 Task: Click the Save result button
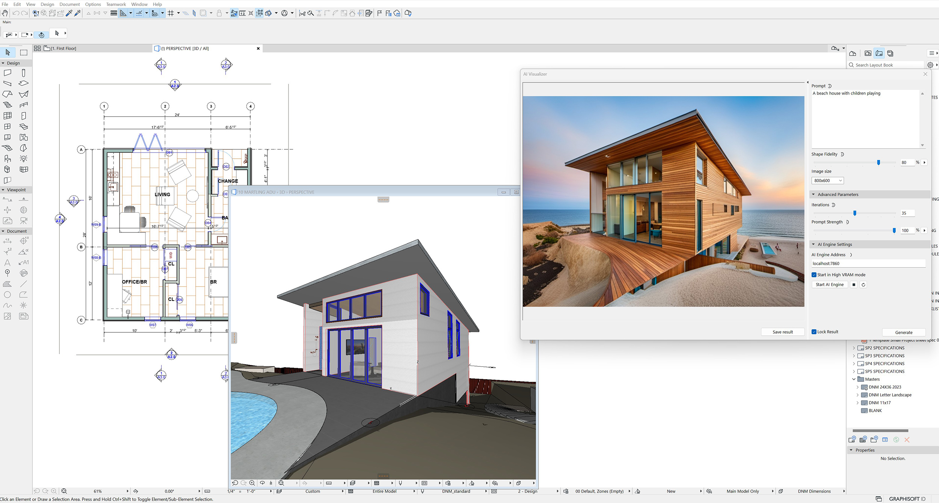(783, 332)
